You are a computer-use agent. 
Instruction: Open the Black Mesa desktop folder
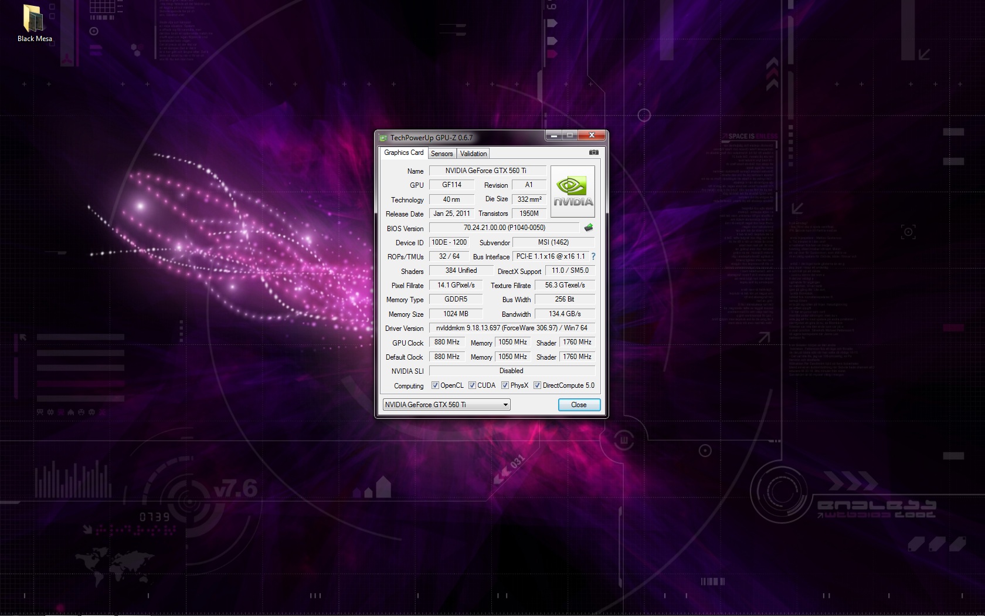pyautogui.click(x=35, y=23)
